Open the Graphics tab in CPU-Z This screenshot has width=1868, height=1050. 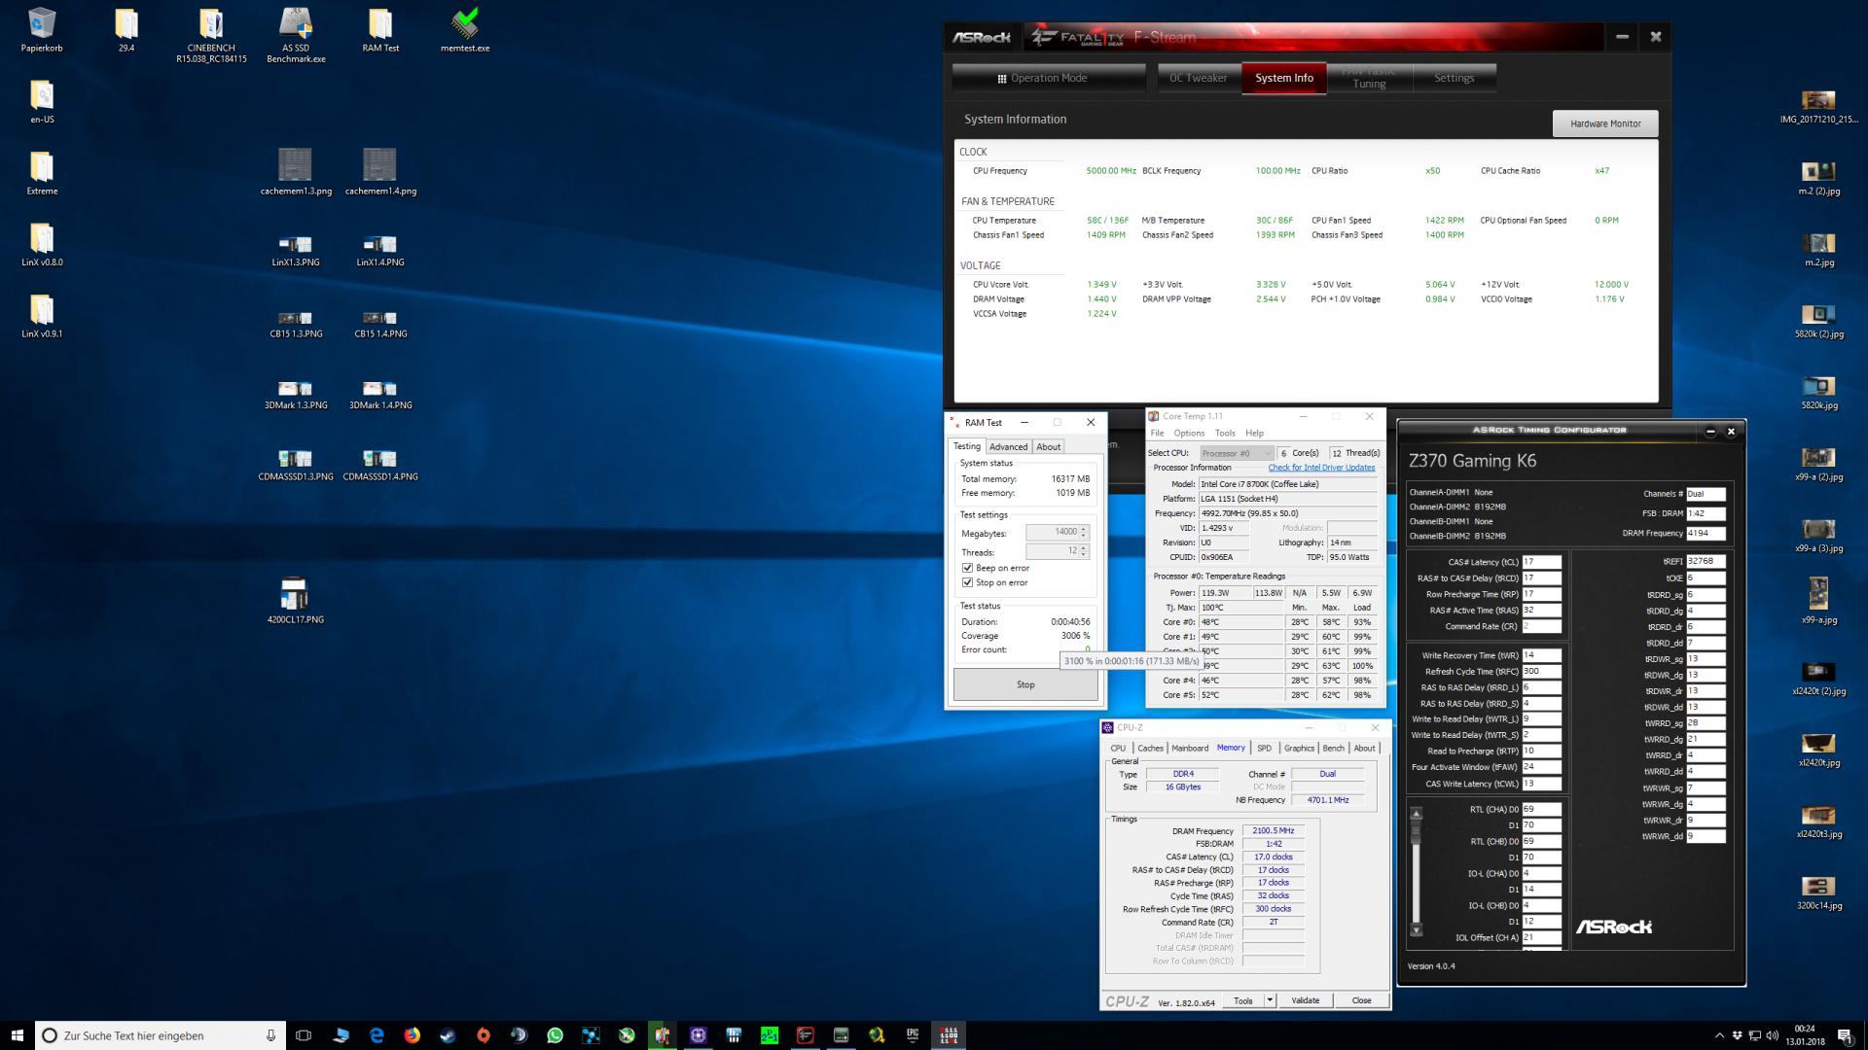point(1299,748)
